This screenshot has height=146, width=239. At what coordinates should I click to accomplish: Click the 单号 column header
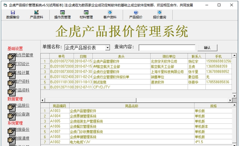tap(62, 56)
